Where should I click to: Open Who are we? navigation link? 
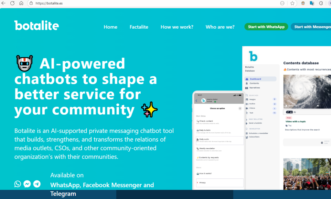pyautogui.click(x=220, y=27)
